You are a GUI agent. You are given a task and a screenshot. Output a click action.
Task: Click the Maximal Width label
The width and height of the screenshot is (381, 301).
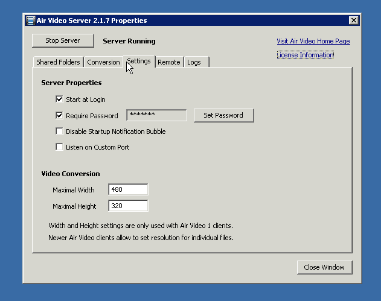(x=74, y=190)
